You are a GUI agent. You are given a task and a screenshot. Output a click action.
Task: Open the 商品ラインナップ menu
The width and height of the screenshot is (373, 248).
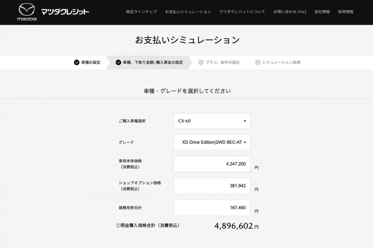point(141,12)
